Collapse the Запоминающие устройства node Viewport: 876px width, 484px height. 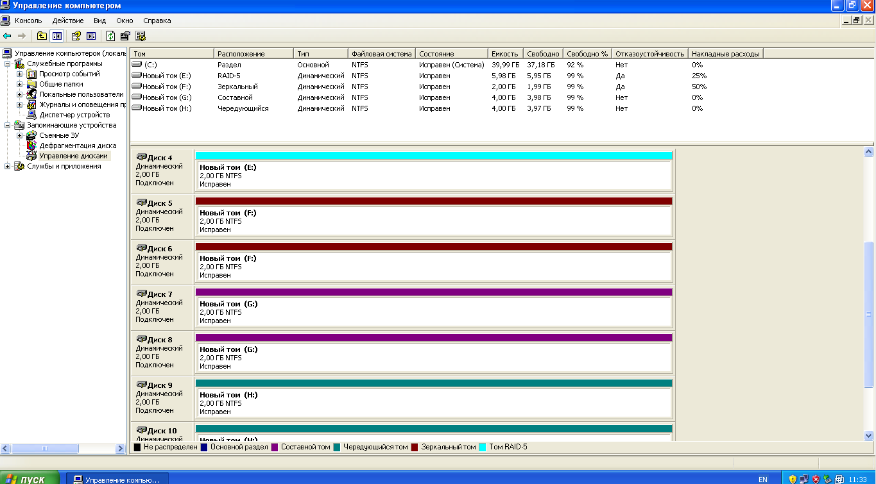pos(8,125)
